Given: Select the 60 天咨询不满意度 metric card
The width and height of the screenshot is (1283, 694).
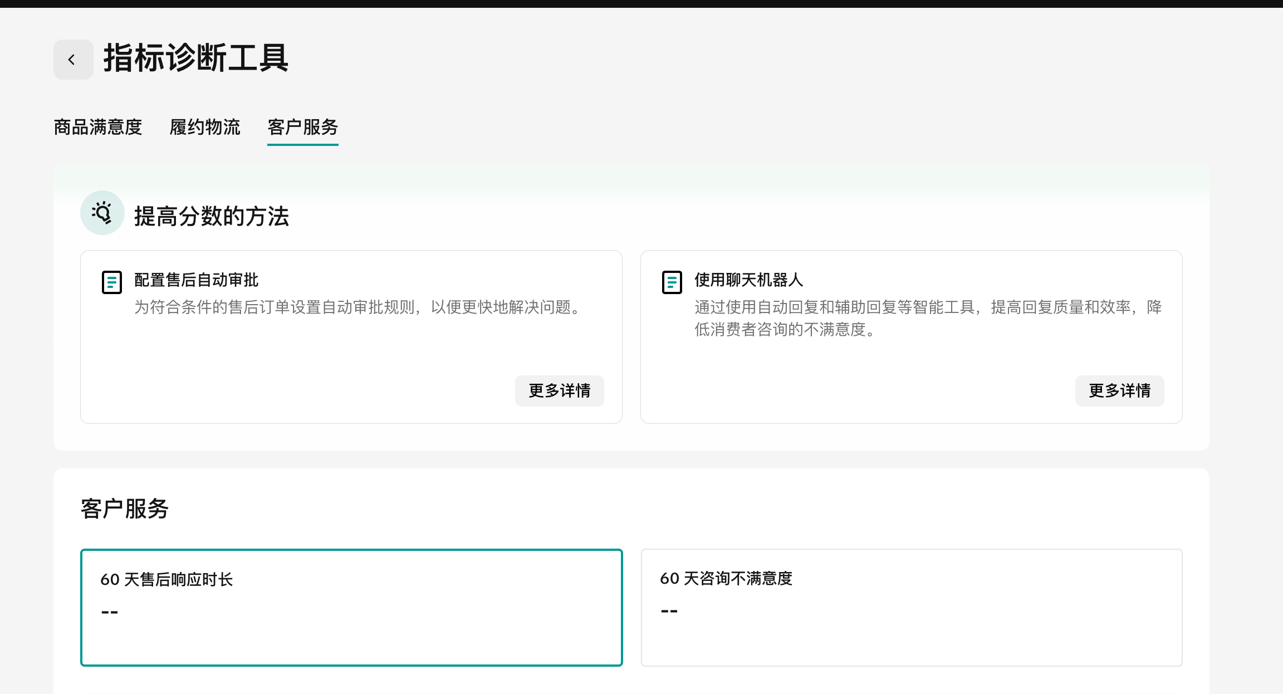Looking at the screenshot, I should [x=911, y=607].
